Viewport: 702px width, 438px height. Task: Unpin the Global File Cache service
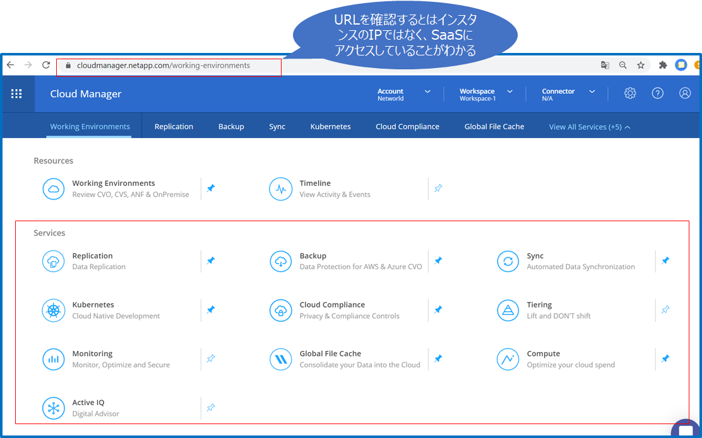[x=438, y=359]
